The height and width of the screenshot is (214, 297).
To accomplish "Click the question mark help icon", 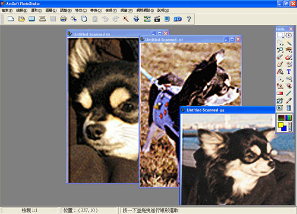I will tap(188, 19).
